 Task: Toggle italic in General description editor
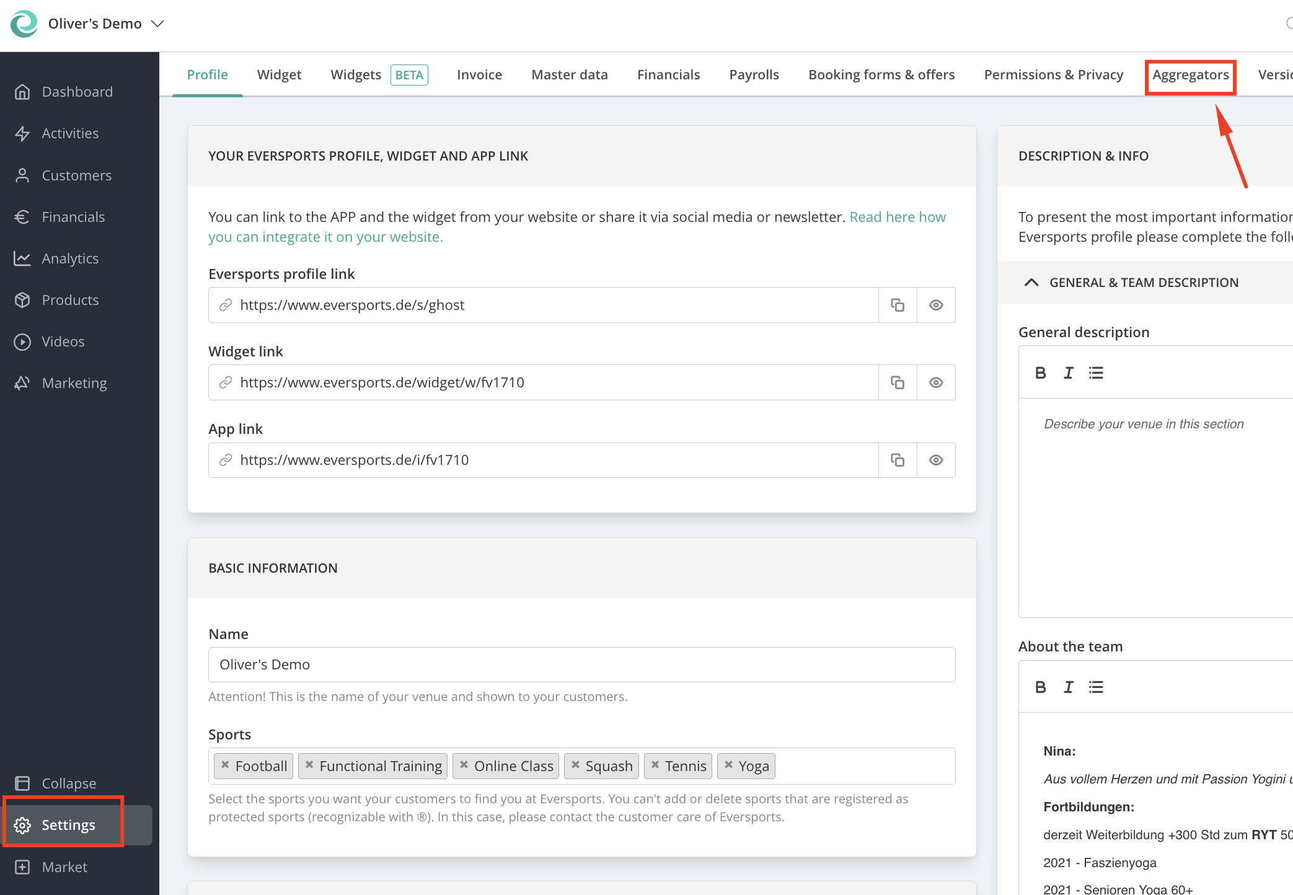tap(1069, 373)
